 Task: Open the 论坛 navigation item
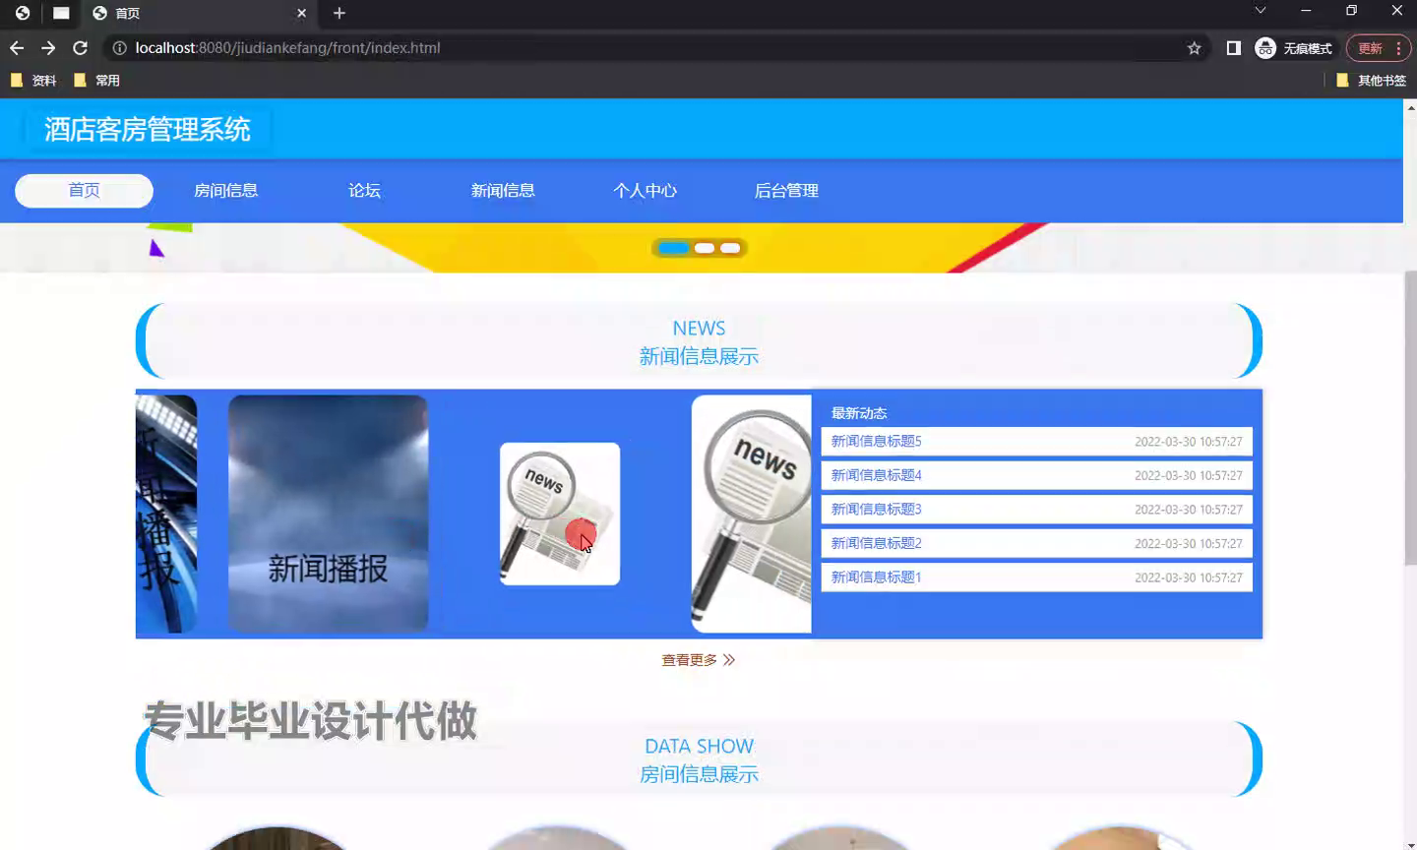point(364,191)
